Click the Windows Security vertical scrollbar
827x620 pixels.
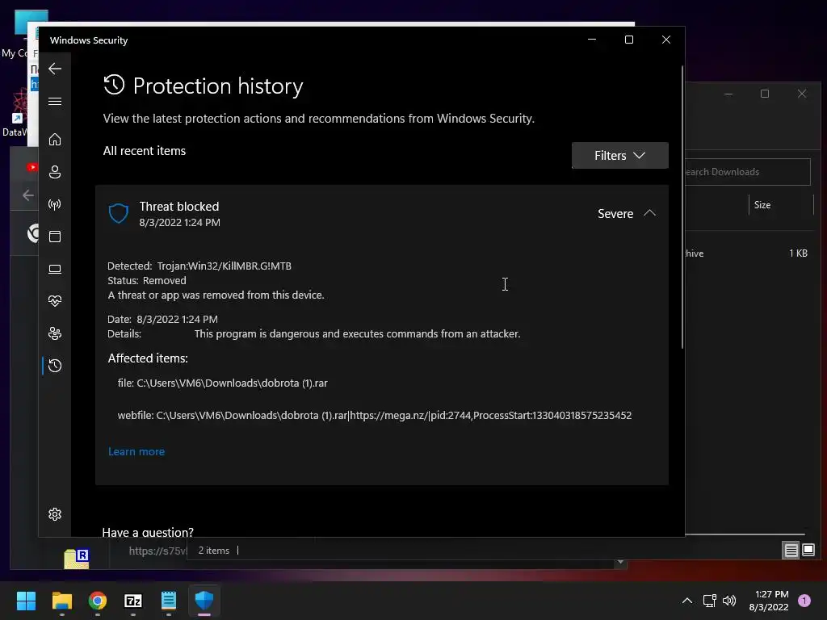click(x=682, y=207)
